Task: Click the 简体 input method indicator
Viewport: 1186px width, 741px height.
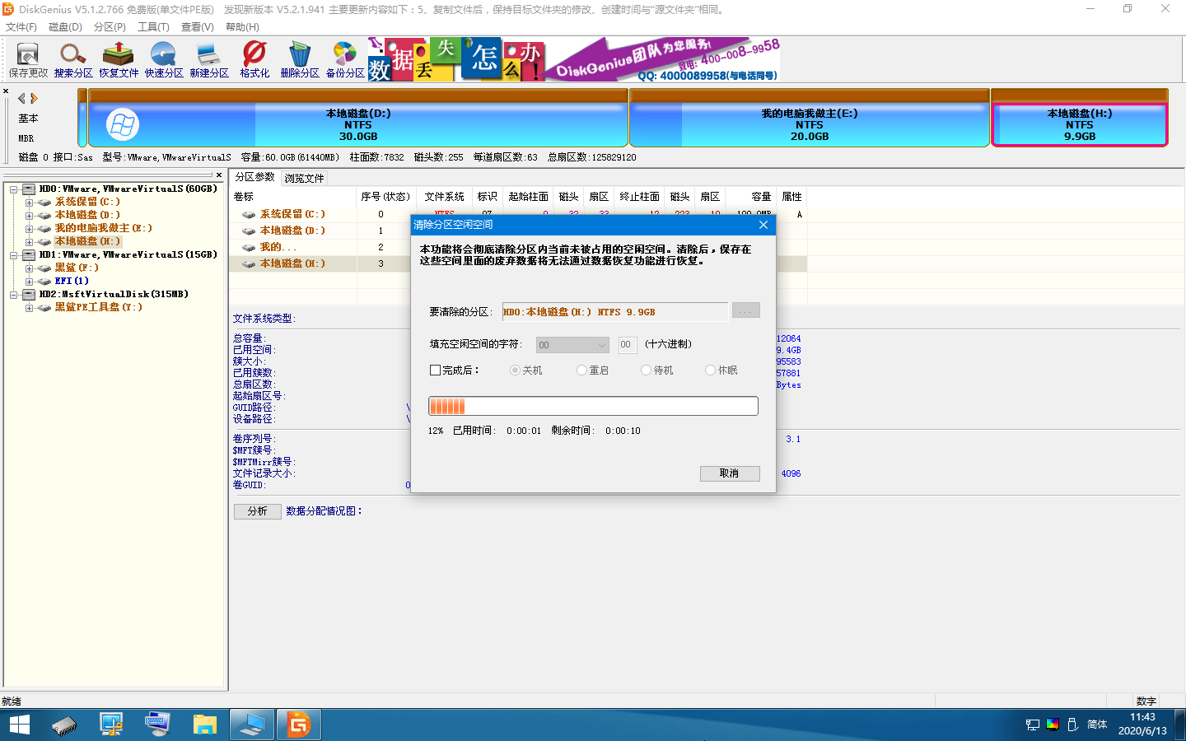Action: click(x=1097, y=725)
